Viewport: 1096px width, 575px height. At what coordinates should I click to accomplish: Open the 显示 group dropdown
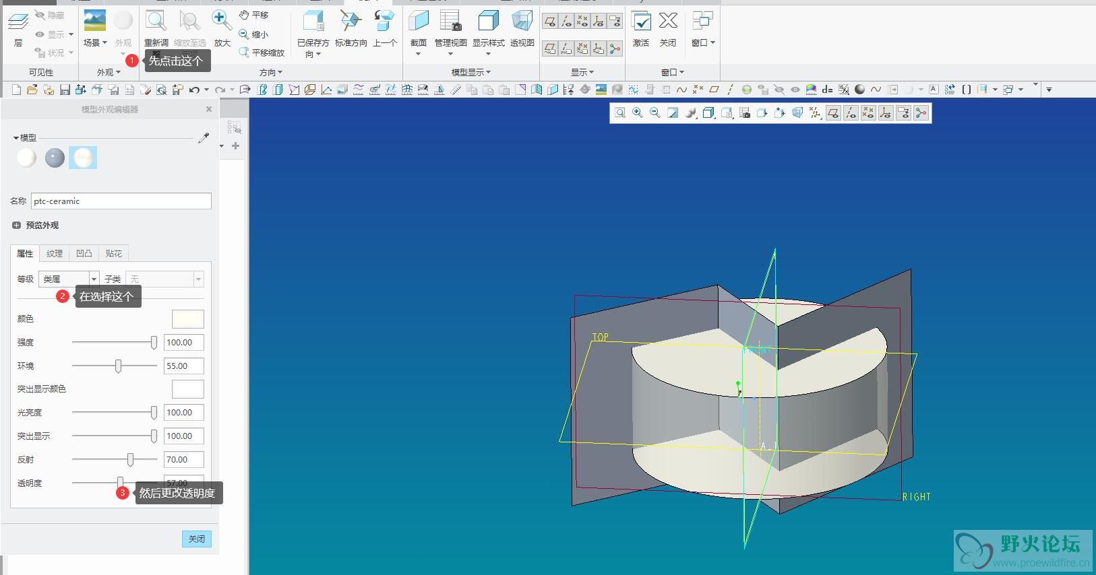[582, 72]
